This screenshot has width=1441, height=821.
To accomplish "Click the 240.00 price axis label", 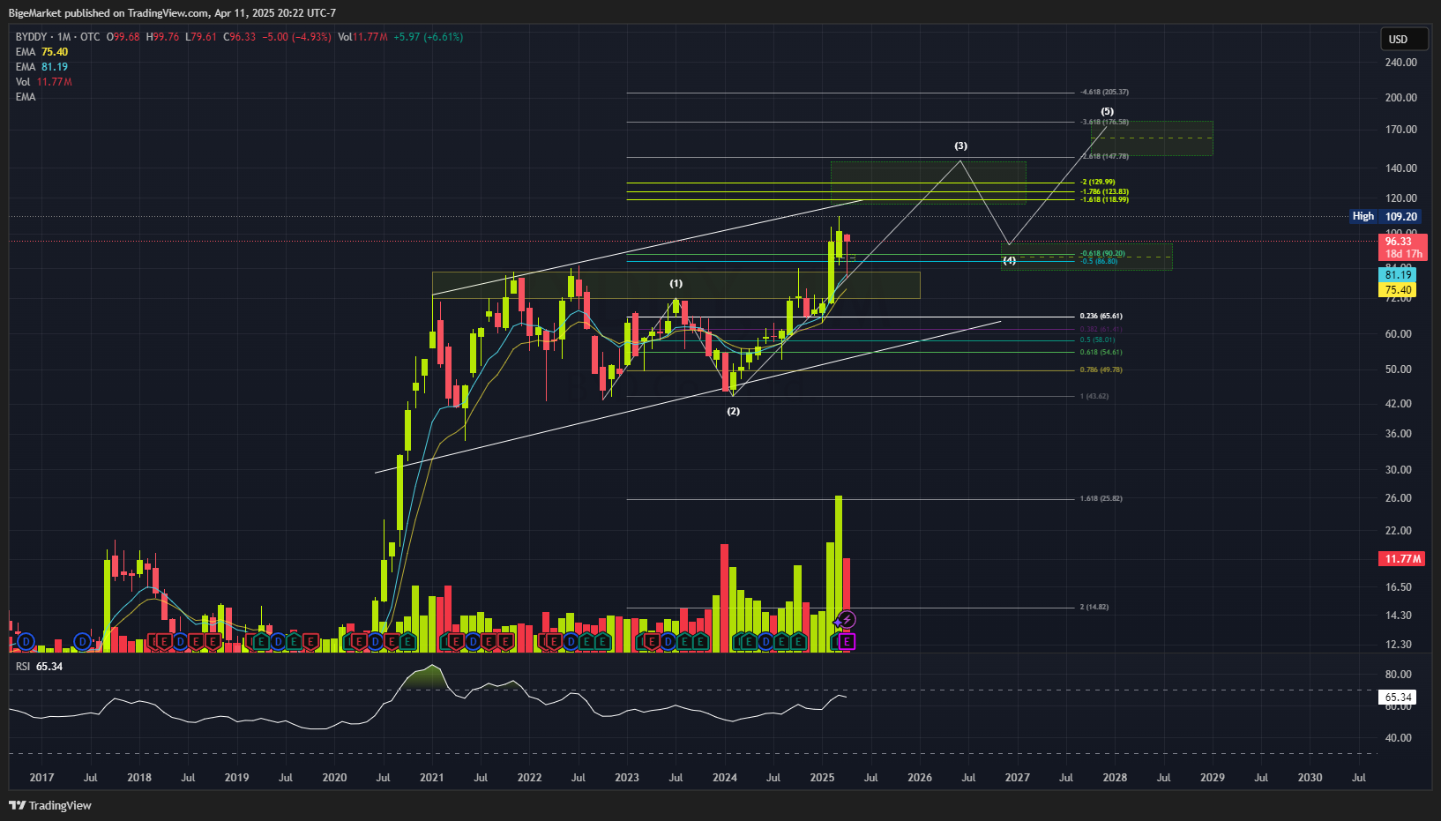I will tap(1401, 63).
